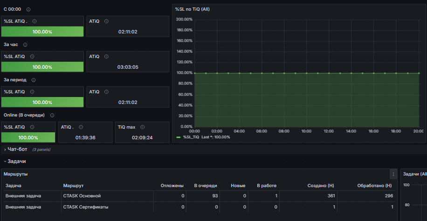Screen dimensions: 427x221
Task: Sort table by 'Маршрут' column header
Action: click(x=73, y=186)
